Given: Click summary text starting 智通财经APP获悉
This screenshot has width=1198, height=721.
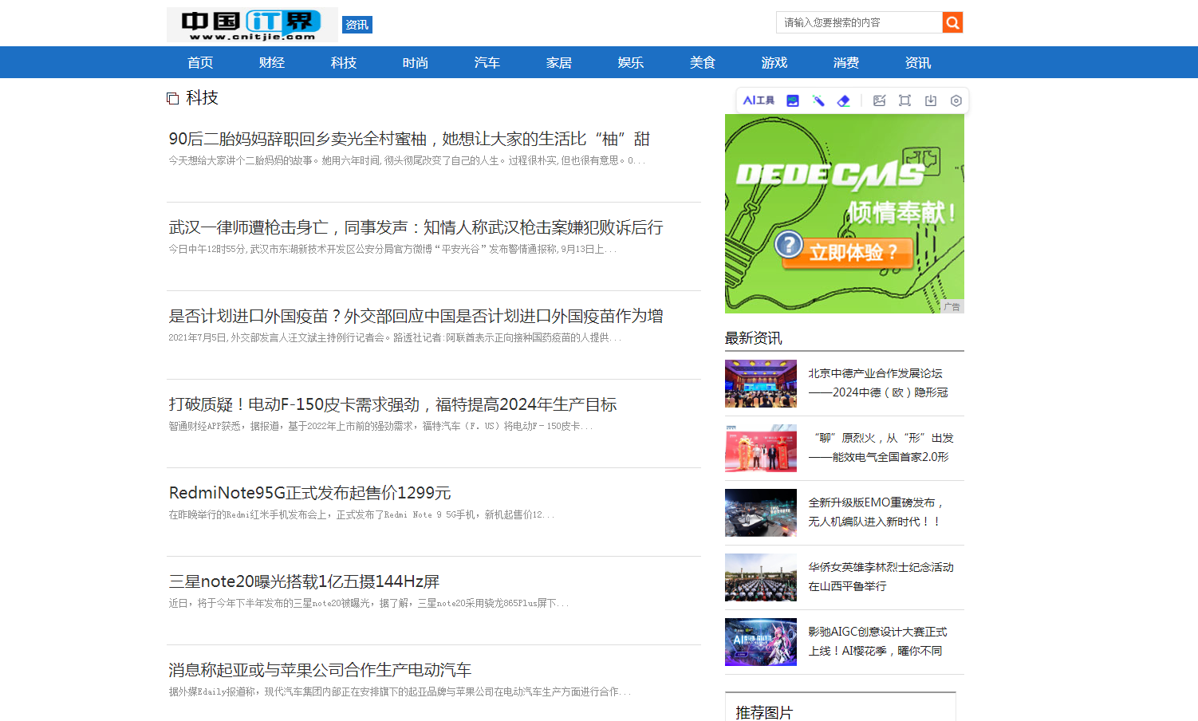Looking at the screenshot, I should click(x=380, y=426).
